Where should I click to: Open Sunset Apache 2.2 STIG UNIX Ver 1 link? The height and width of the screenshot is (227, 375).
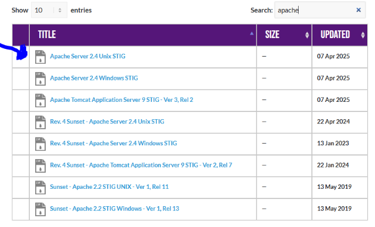(x=109, y=187)
